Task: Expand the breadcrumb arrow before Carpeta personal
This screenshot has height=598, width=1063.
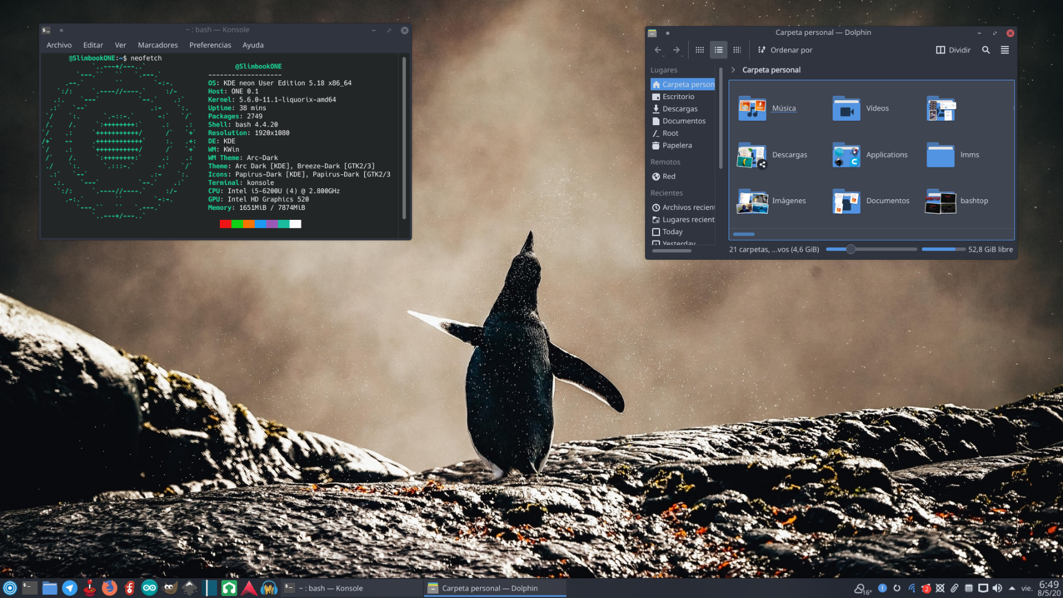Action: (733, 70)
